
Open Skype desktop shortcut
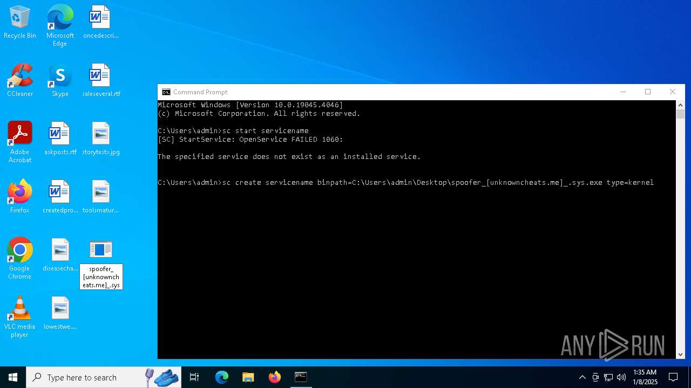(x=60, y=81)
